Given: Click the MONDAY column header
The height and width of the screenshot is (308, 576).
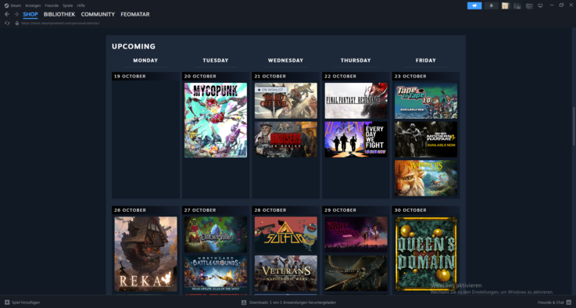Looking at the screenshot, I should (x=145, y=60).
